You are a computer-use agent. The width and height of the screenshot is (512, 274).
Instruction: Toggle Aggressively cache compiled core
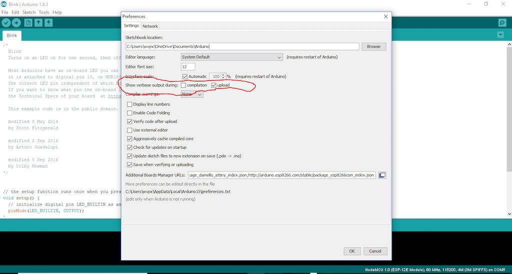129,139
